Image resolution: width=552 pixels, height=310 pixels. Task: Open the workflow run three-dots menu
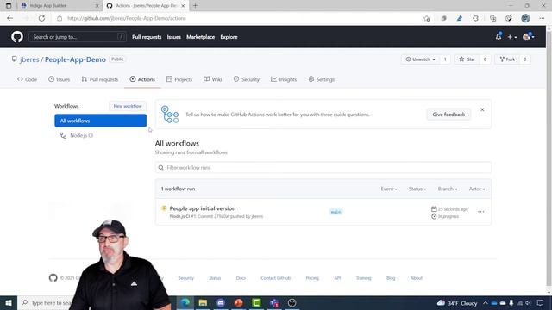pos(481,212)
